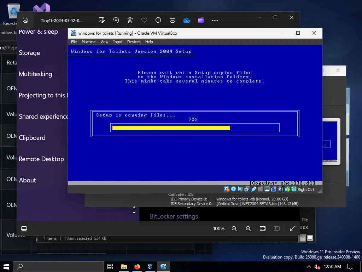The height and width of the screenshot is (272, 362).
Task: Click the shared folders indicator in VirtualBox status bar
Action: tap(261, 189)
